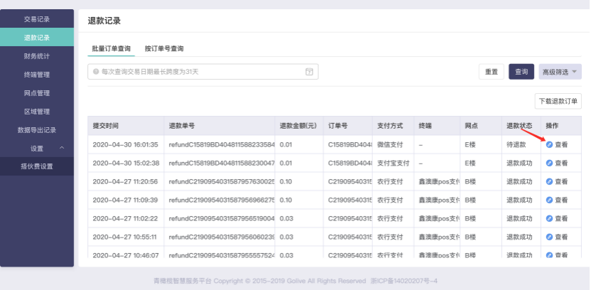
Task: Click info icon in date query field
Action: pos(96,72)
